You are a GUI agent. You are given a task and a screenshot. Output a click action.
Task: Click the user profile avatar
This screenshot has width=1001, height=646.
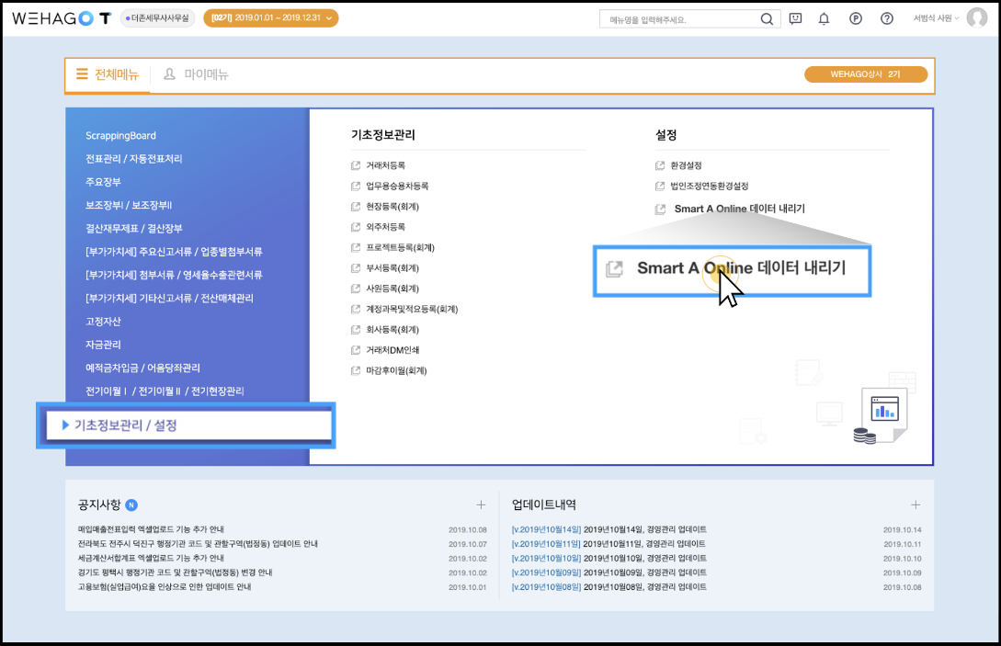coord(976,18)
